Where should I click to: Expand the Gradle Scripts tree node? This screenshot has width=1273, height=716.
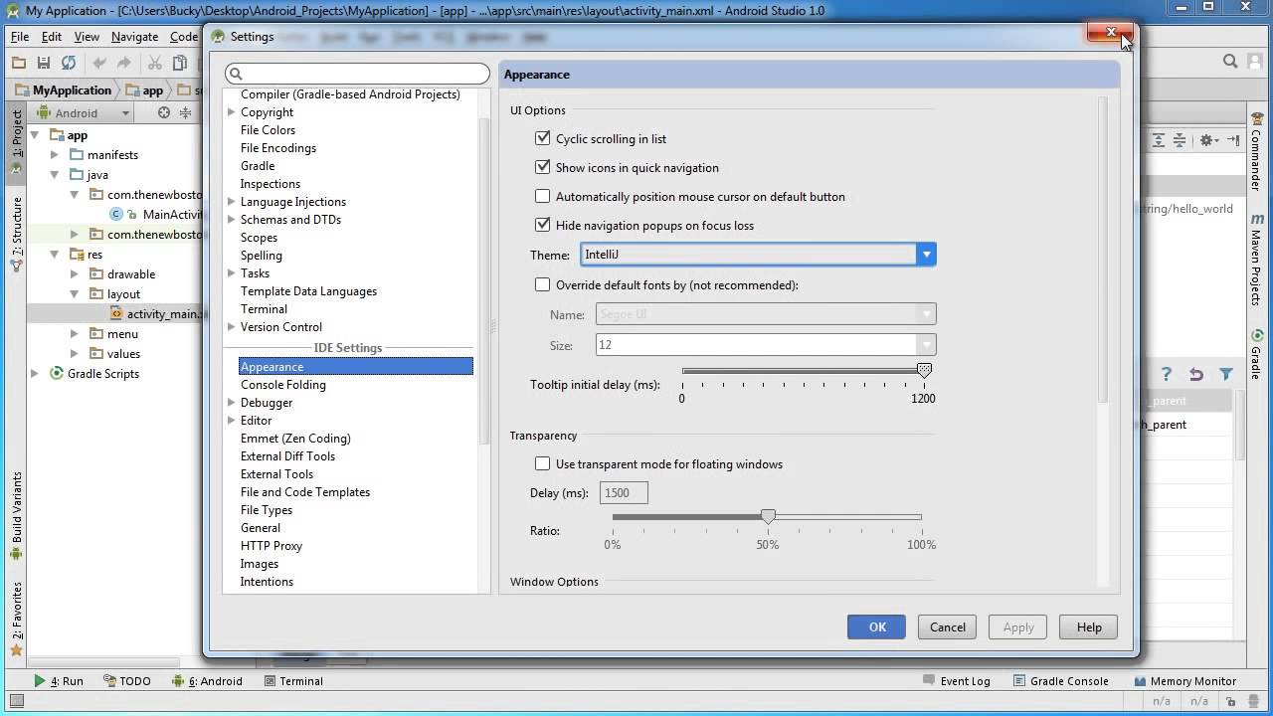(x=35, y=373)
